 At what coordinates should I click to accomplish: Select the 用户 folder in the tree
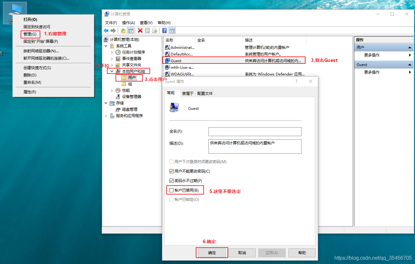coord(129,78)
